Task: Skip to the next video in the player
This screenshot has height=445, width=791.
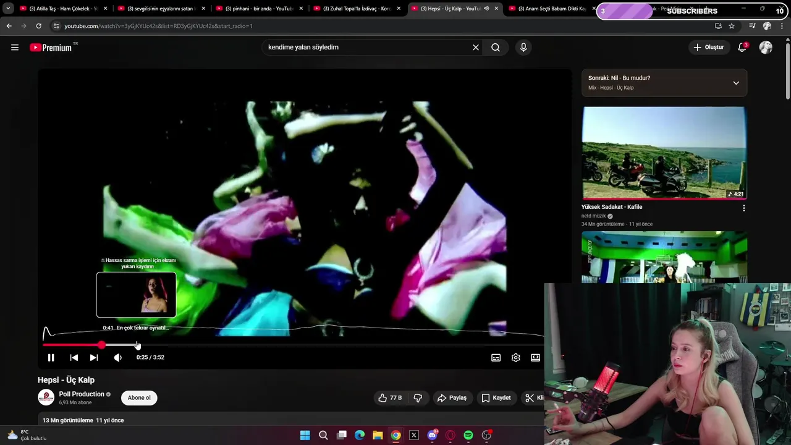Action: [x=94, y=357]
